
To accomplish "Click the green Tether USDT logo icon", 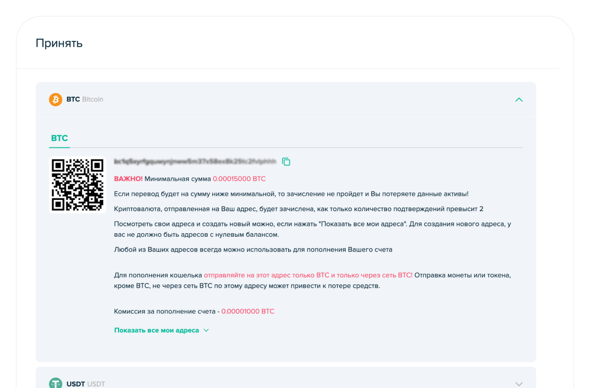I will (x=56, y=384).
